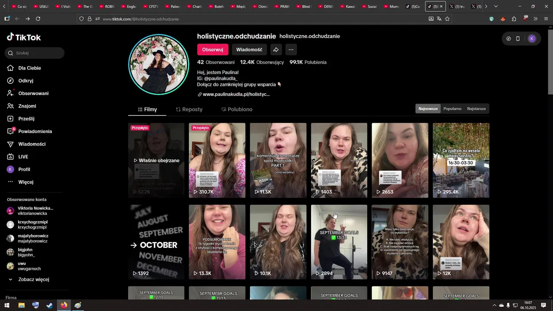Click the Szukaj search field

tap(35, 53)
